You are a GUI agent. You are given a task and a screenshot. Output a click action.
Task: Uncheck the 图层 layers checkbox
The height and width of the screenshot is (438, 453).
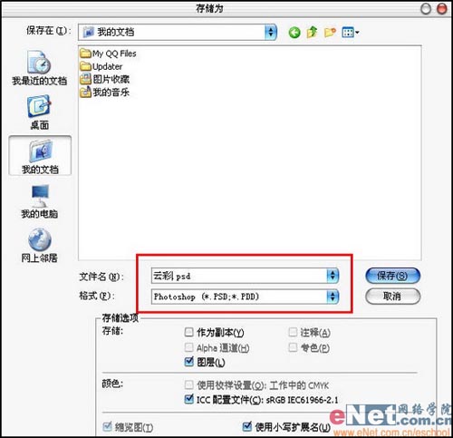[x=189, y=362]
